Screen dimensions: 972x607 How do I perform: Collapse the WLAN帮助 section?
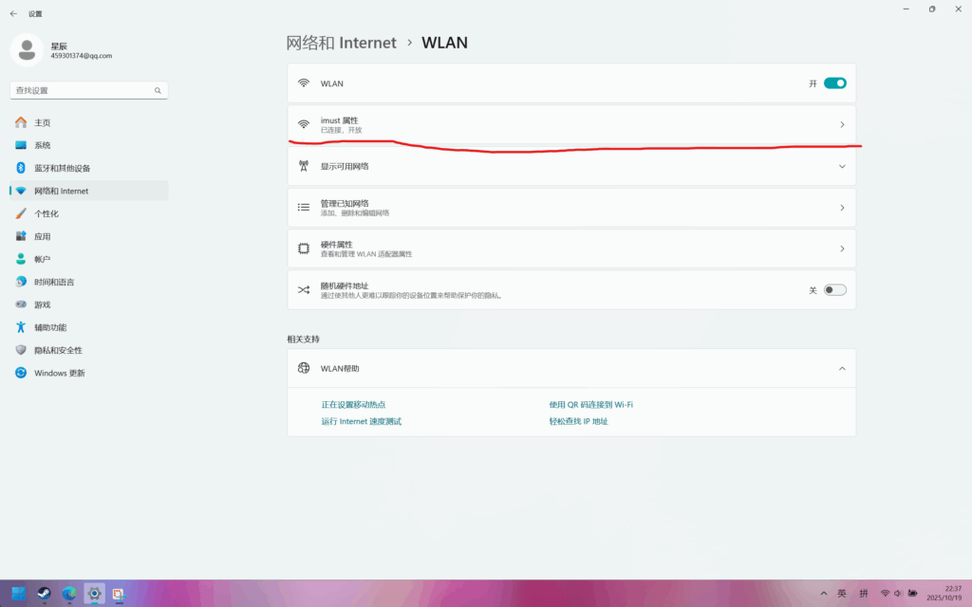pos(841,368)
